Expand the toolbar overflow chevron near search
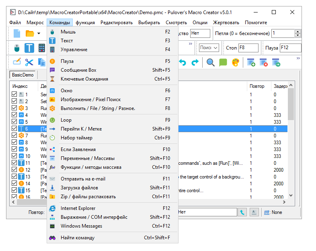Viewport: 316px width, 251px height. [x=191, y=44]
